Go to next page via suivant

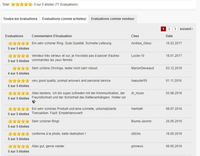pyautogui.click(x=186, y=29)
